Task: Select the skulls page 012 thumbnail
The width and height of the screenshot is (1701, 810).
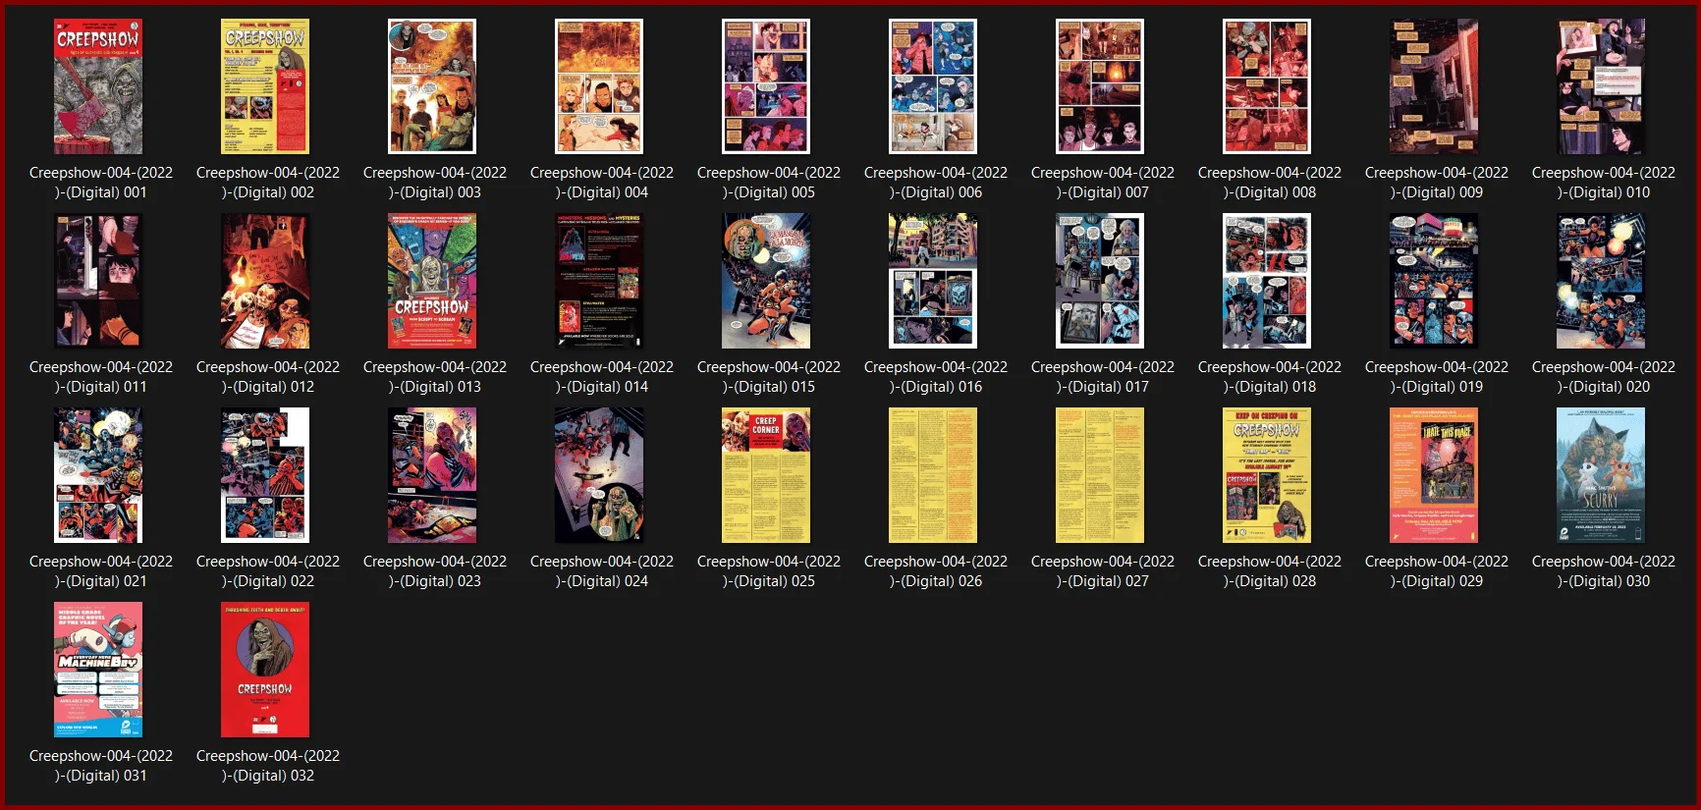Action: pos(265,281)
